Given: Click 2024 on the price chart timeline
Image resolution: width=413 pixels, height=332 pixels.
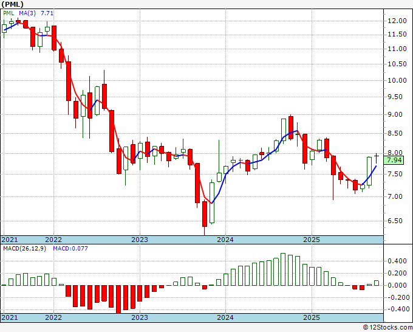Looking at the screenshot, I should coord(225,240).
